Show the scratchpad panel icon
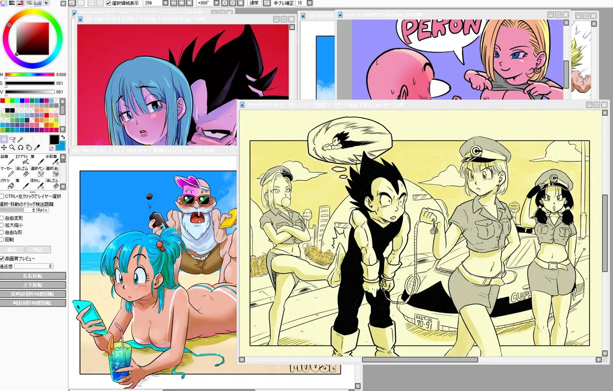Screen dimensions: 613x391 tap(46, 3)
